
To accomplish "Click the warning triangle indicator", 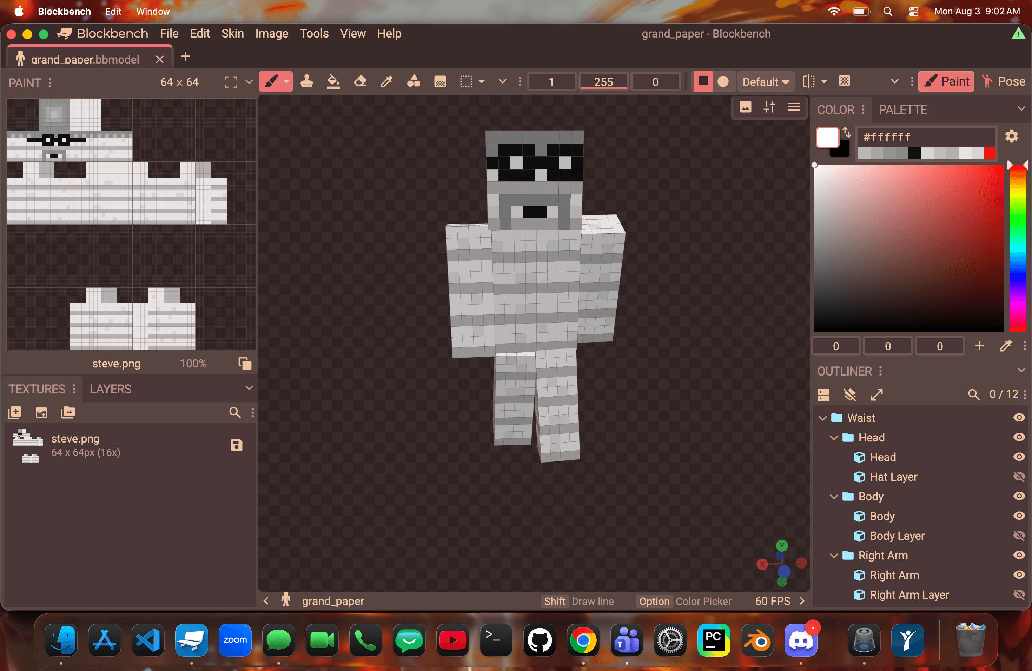I will [x=1018, y=33].
